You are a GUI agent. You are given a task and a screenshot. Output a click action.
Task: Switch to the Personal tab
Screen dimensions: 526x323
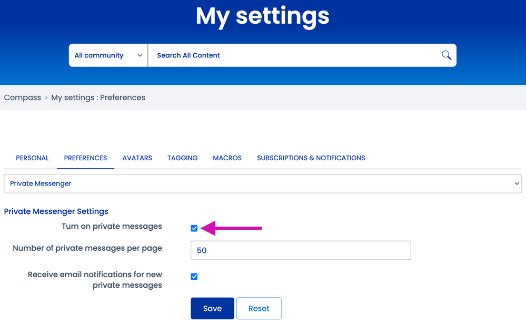coord(32,158)
